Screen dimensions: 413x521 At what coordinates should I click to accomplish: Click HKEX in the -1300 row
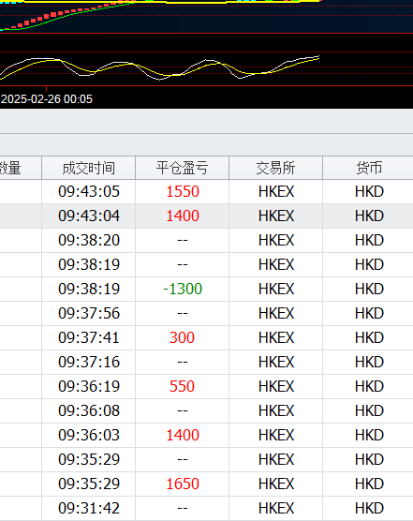point(276,289)
